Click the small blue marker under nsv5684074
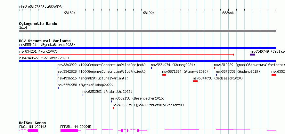Screen dimensions: 285x134 click(x=151, y=68)
